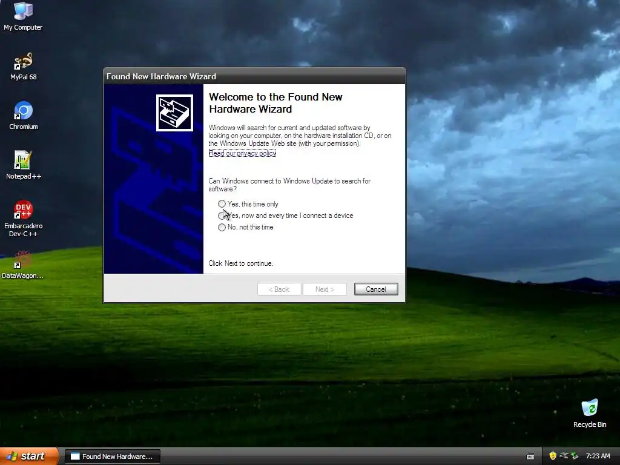
Task: Click the Safely Remove Hardware tray icon
Action: tap(575, 456)
